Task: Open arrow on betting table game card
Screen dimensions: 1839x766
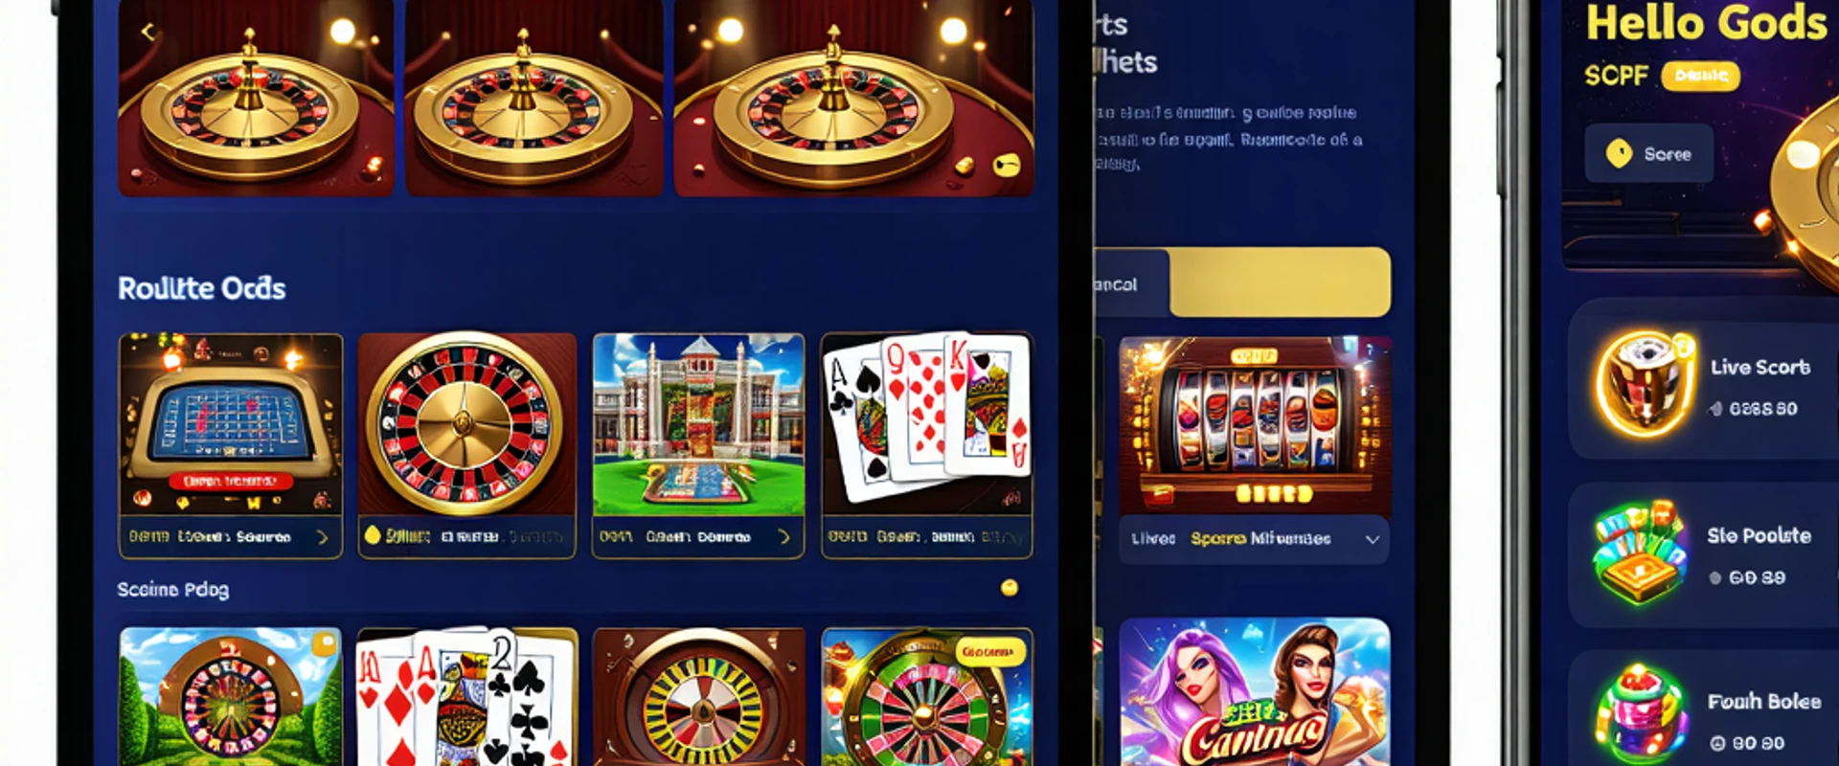Action: pos(323,537)
